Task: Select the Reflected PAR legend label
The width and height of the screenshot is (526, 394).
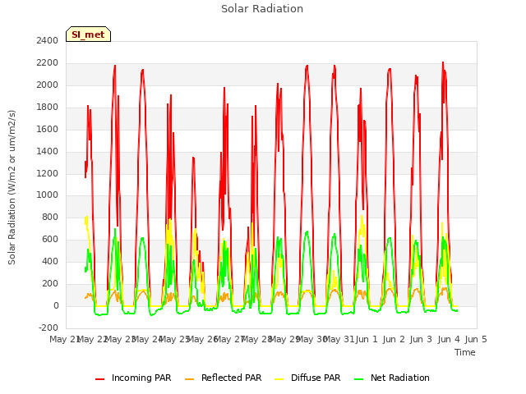Action: click(x=231, y=378)
